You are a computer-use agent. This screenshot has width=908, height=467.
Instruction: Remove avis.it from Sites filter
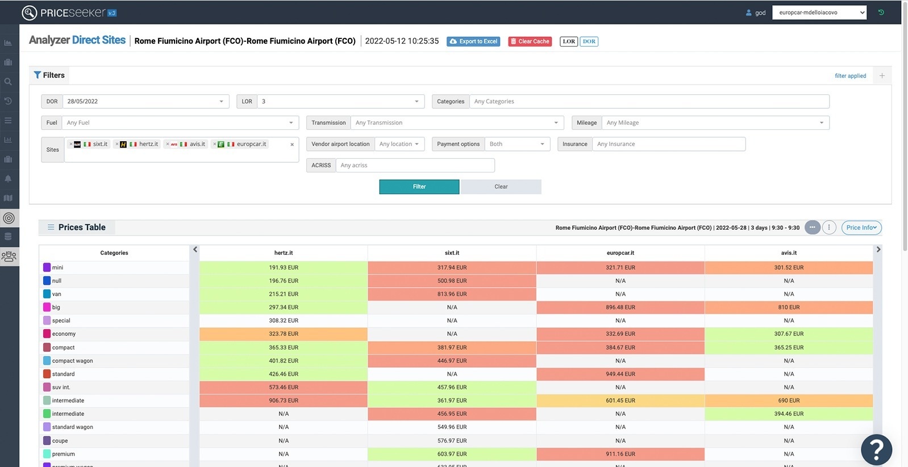coord(168,144)
